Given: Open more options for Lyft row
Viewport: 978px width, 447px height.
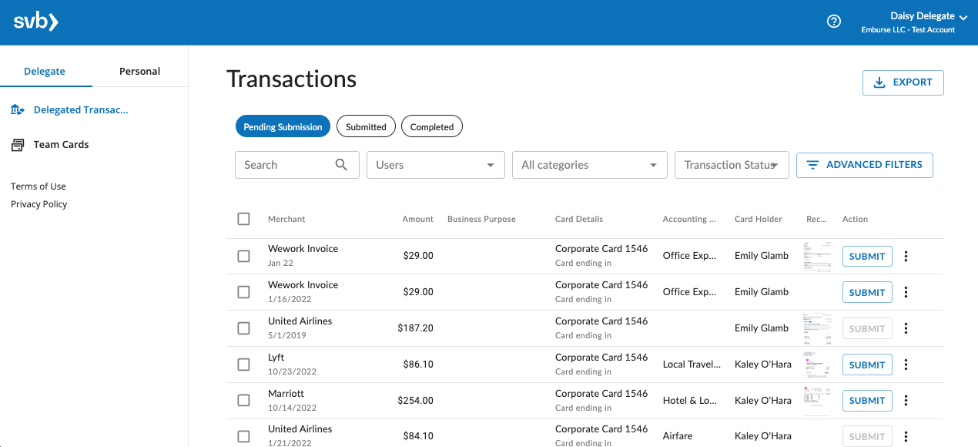Looking at the screenshot, I should point(906,365).
